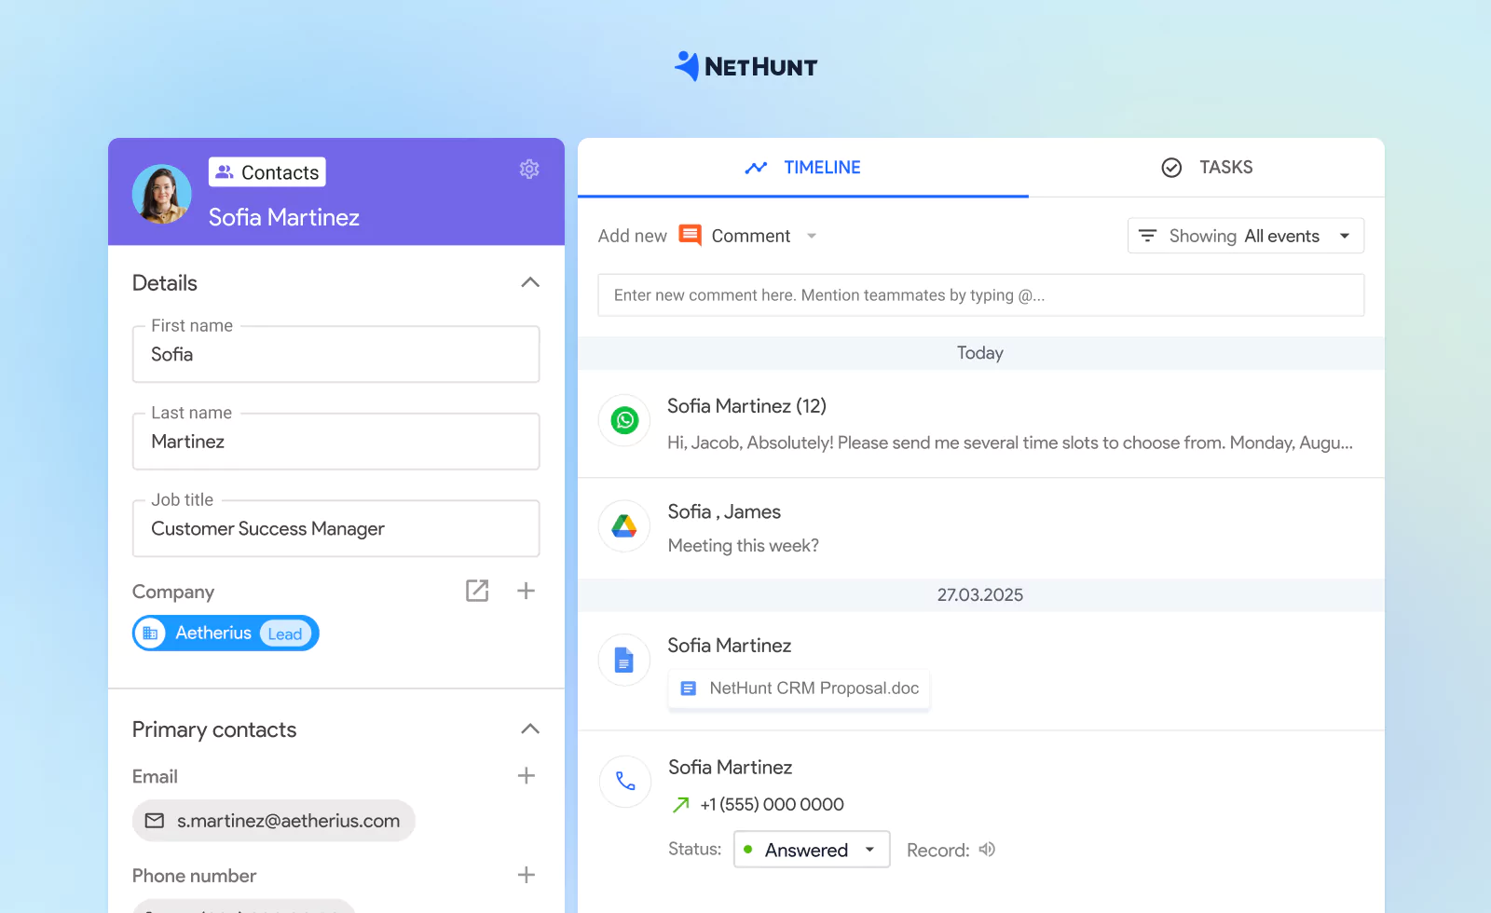Open the Aetherius company record via external link icon
This screenshot has height=913, width=1491.
(476, 591)
